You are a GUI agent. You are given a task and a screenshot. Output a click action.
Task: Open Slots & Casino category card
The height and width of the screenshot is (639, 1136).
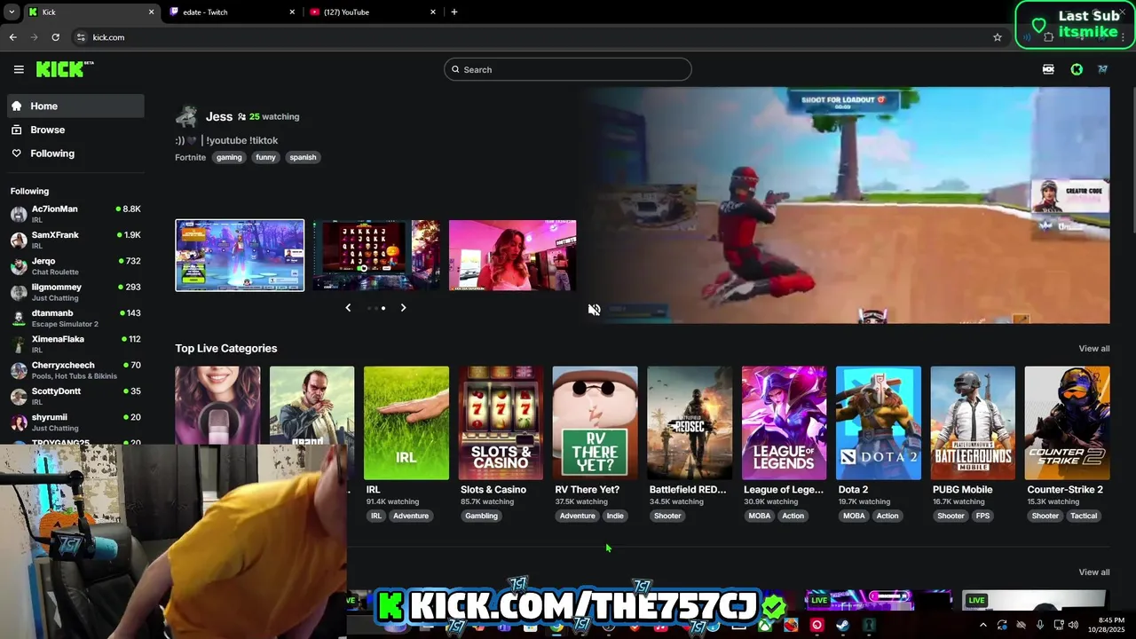click(x=501, y=423)
